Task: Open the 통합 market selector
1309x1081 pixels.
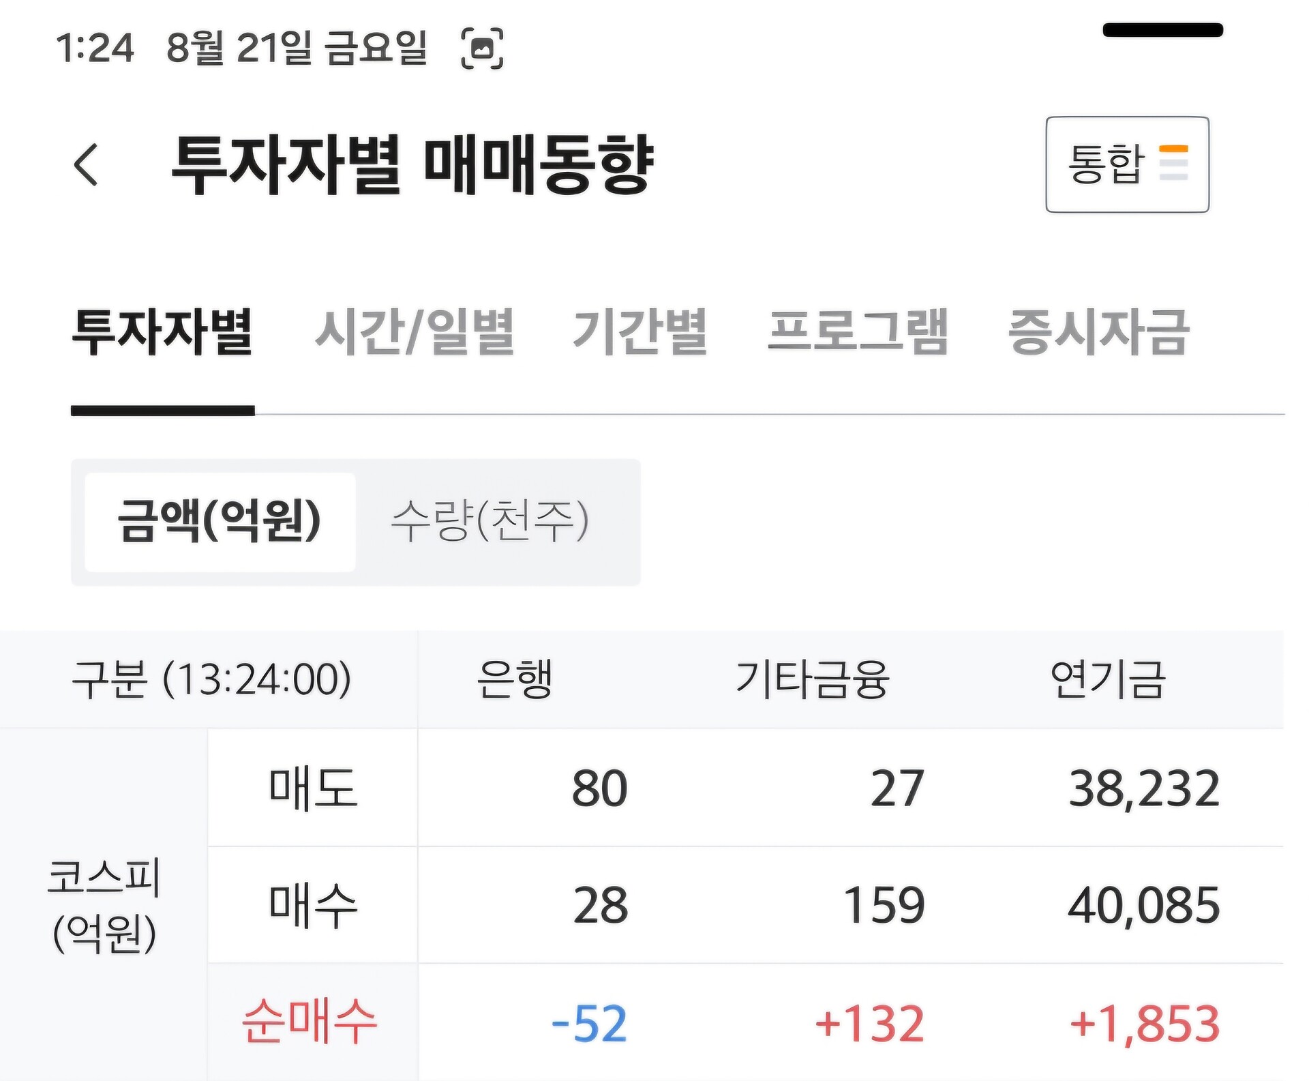Action: (1127, 164)
